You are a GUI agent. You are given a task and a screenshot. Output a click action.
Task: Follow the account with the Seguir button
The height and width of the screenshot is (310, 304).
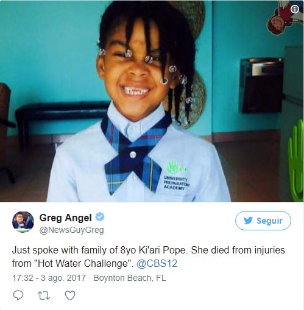pos(263,221)
